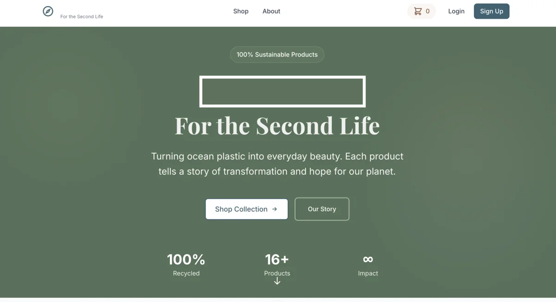Screen dimensions: 556x302
Task: Click the For the Second Life heading
Action: click(x=277, y=126)
